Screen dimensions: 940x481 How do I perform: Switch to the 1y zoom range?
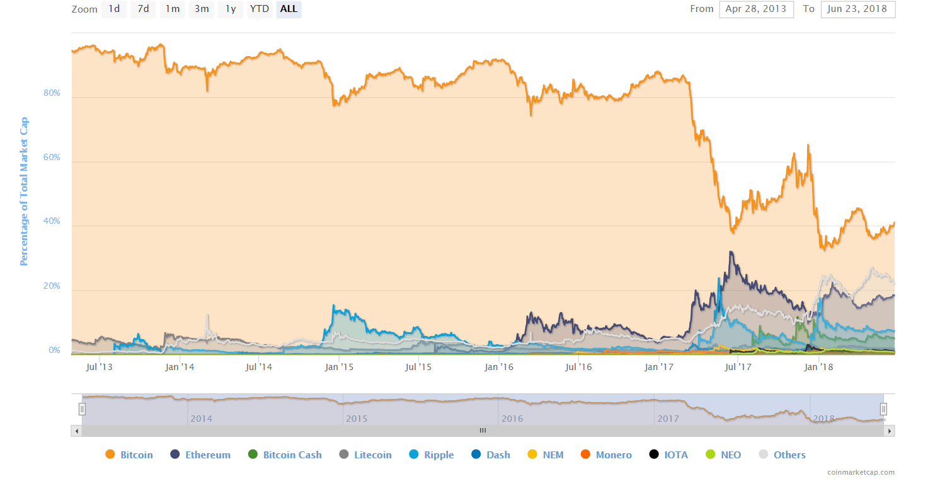[x=230, y=9]
